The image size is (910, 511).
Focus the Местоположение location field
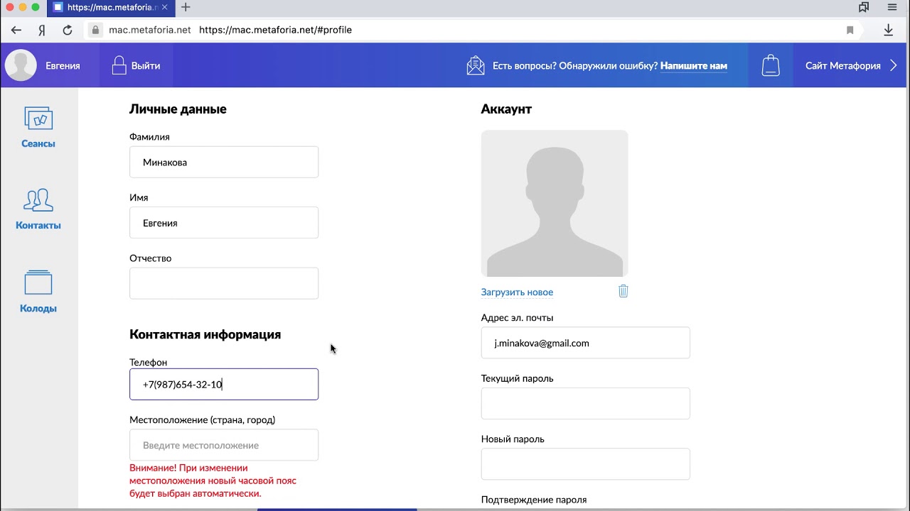click(x=224, y=445)
